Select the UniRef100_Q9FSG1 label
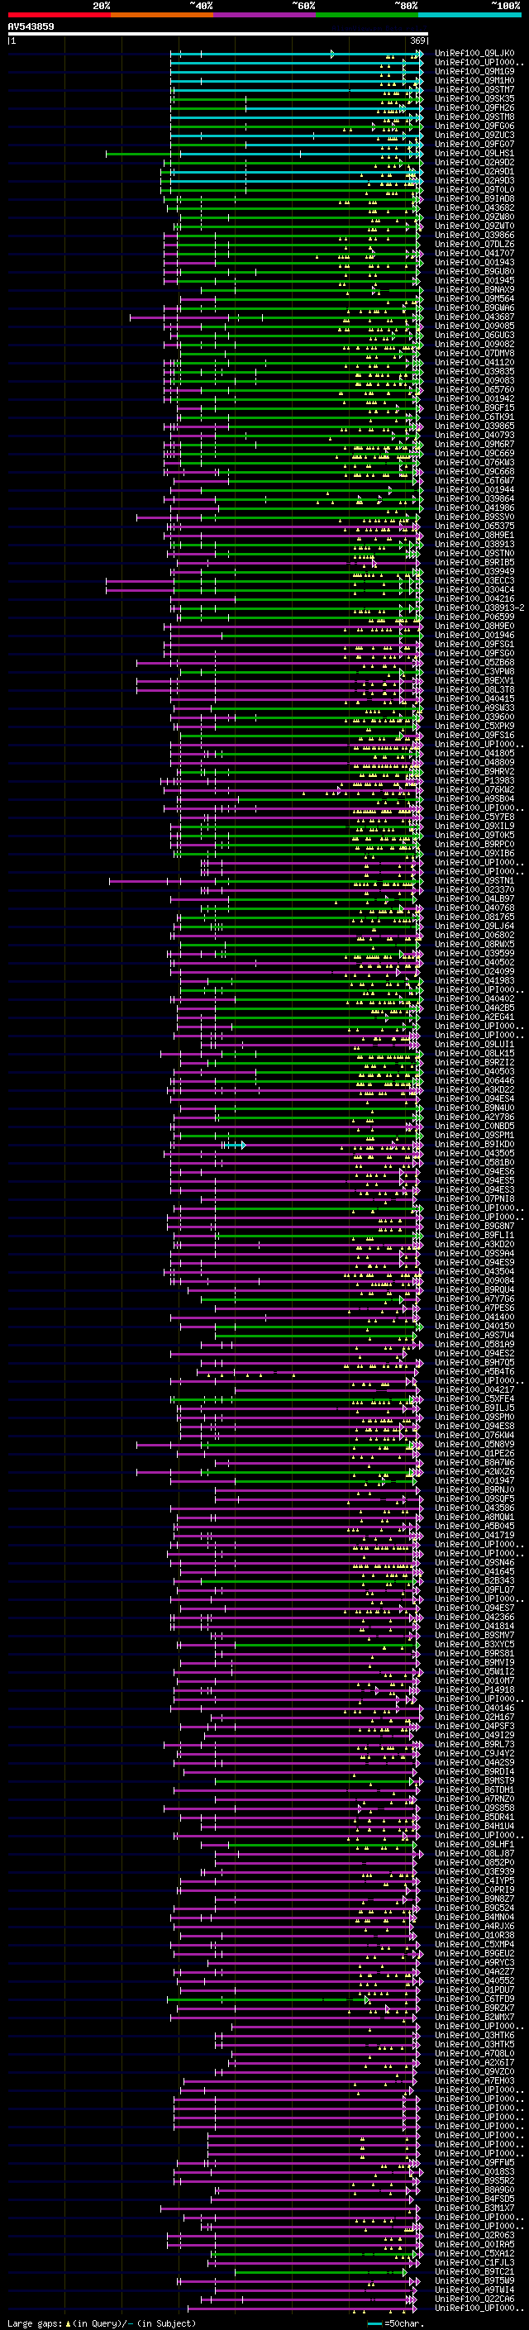Viewport: 529px width, 2330px height. [x=474, y=645]
